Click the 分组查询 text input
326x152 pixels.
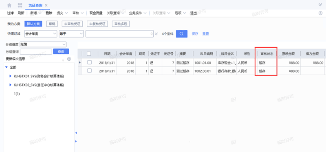36,51
